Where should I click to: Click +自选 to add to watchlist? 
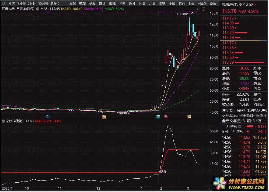202,3
